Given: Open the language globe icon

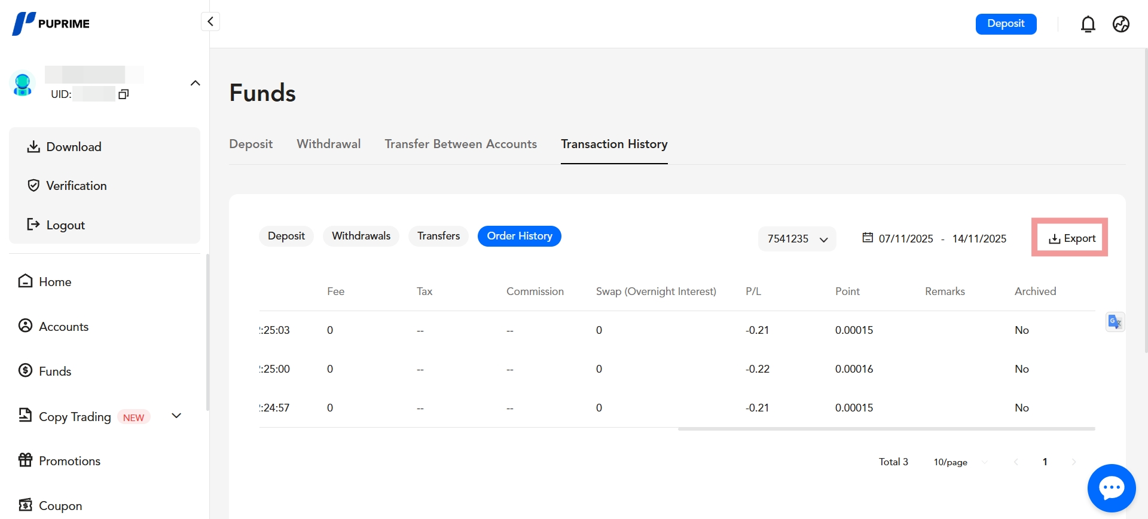Looking at the screenshot, I should pyautogui.click(x=1120, y=24).
